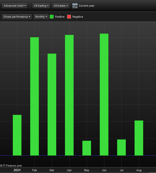Open the Advanced chart dropdown
Image resolution: width=156 pixels, height=173 pixels.
point(15,6)
